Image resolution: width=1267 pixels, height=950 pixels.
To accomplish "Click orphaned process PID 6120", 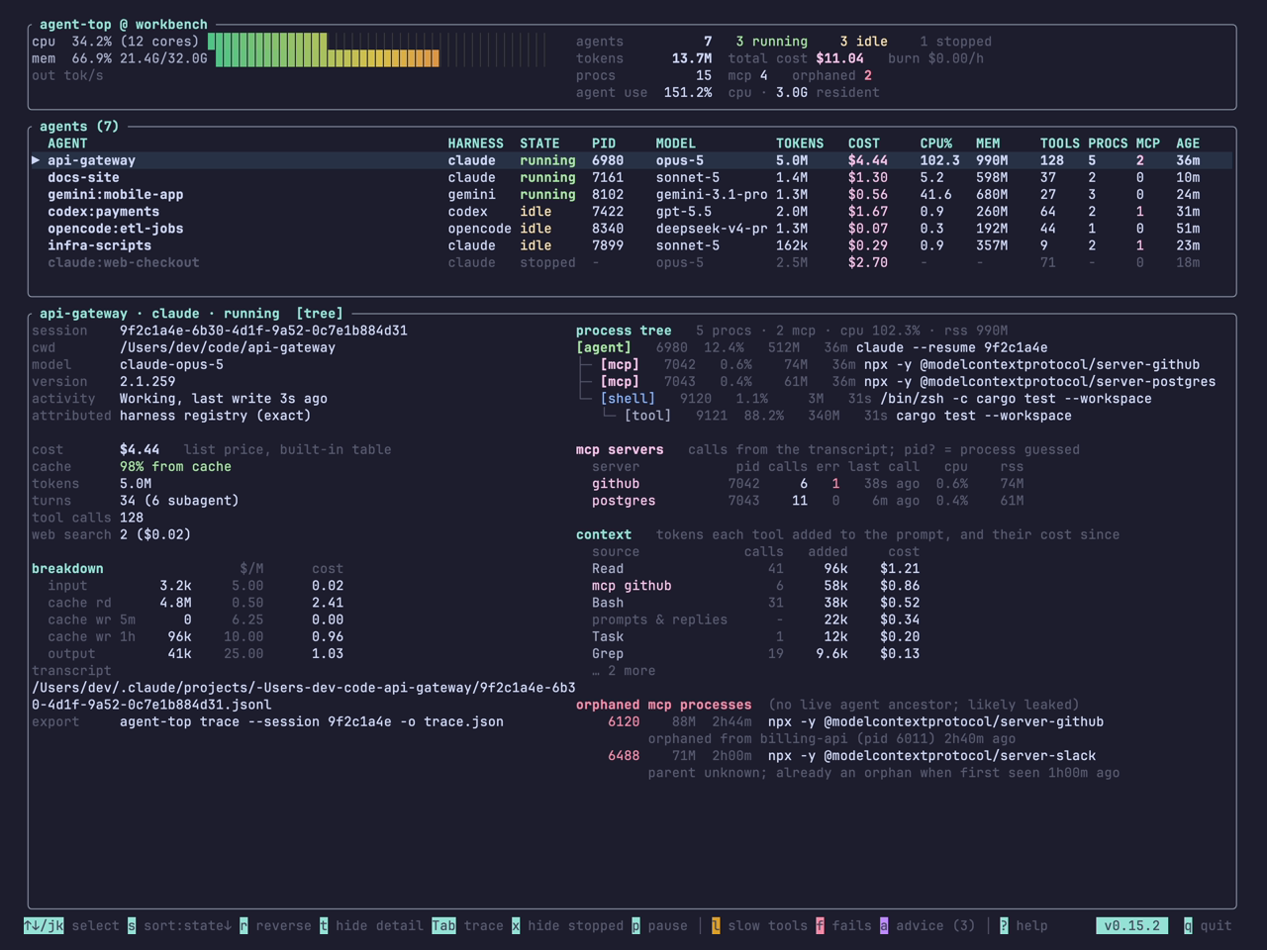I will [x=624, y=722].
